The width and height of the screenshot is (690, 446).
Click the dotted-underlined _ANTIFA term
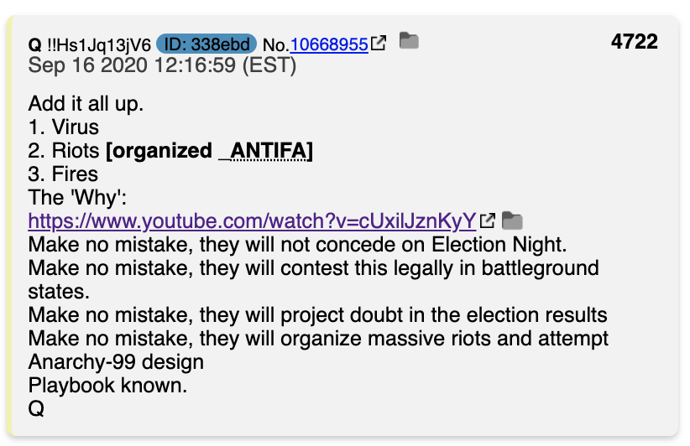point(266,151)
